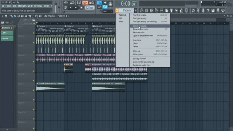
Task: Toggle step editing mode arrow
Action: point(105,3)
